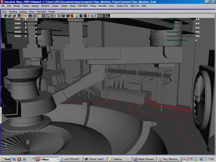
Task: Open the Edit Mesh menu
Action: click(83, 6)
